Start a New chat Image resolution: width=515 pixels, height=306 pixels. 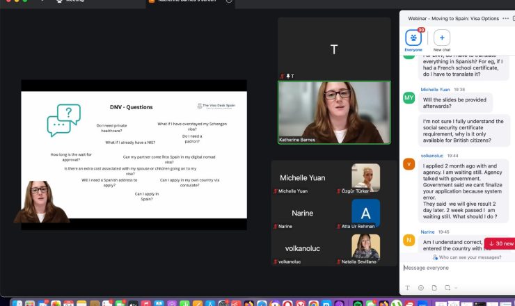coord(442,38)
